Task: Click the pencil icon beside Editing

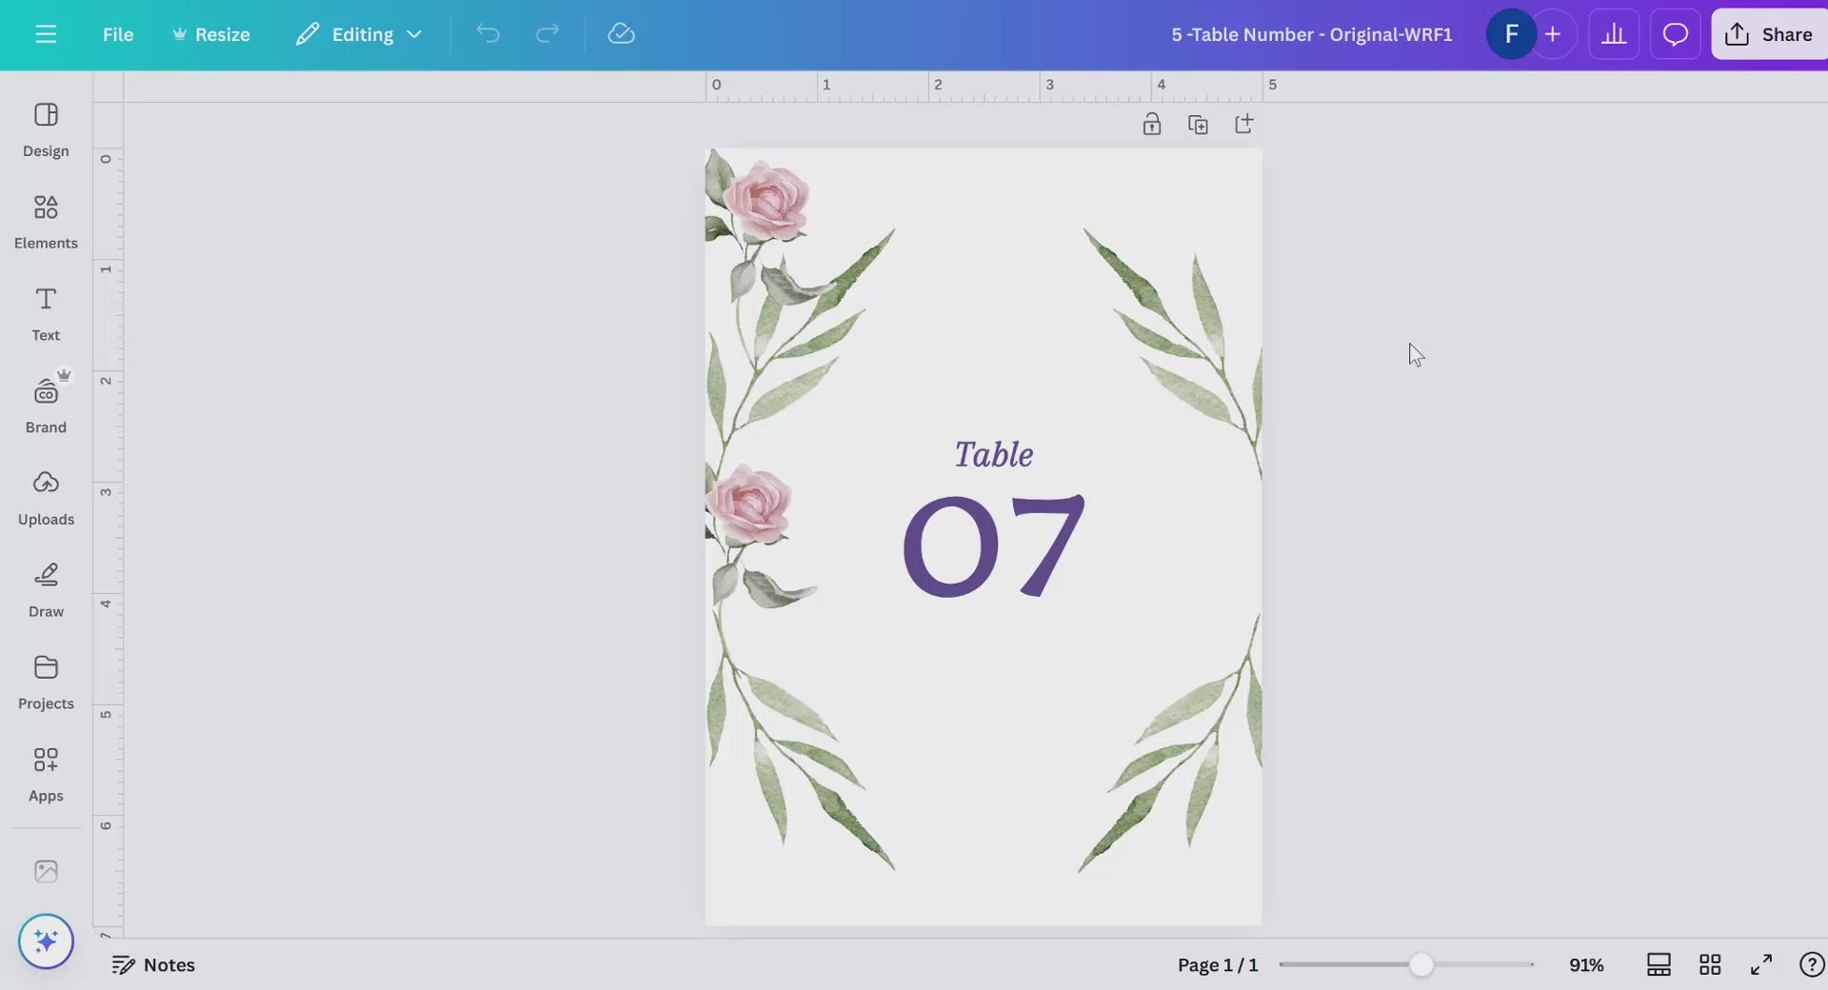Action: pos(307,34)
